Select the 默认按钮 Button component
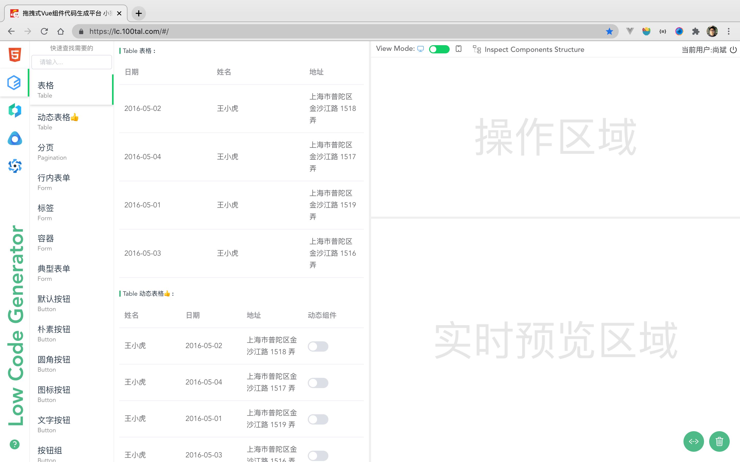This screenshot has height=462, width=740. [71, 303]
